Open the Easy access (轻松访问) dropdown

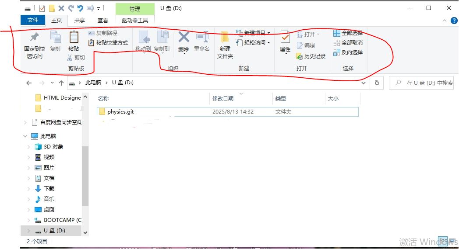(253, 43)
